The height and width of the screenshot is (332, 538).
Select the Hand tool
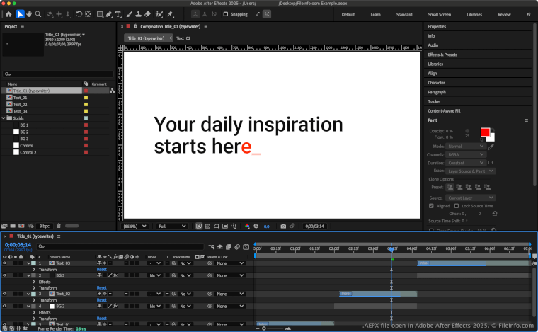(30, 14)
